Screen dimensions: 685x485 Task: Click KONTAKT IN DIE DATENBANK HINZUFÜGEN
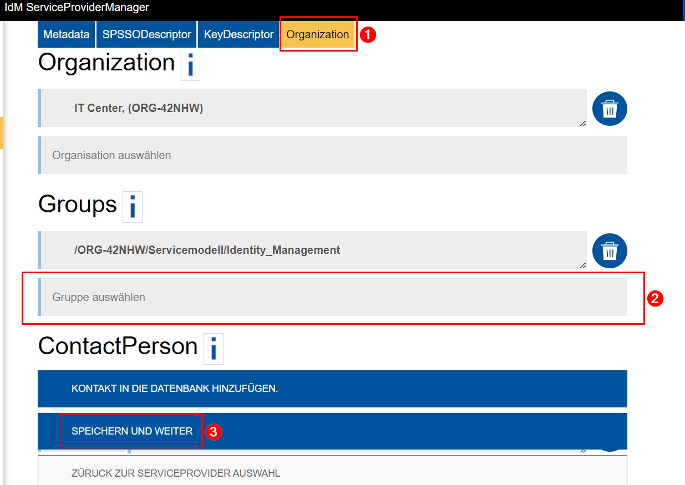[332, 389]
